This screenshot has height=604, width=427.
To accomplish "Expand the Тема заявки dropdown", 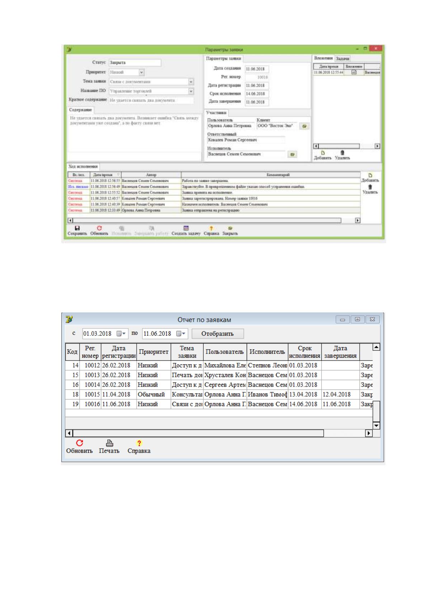I will (x=191, y=82).
